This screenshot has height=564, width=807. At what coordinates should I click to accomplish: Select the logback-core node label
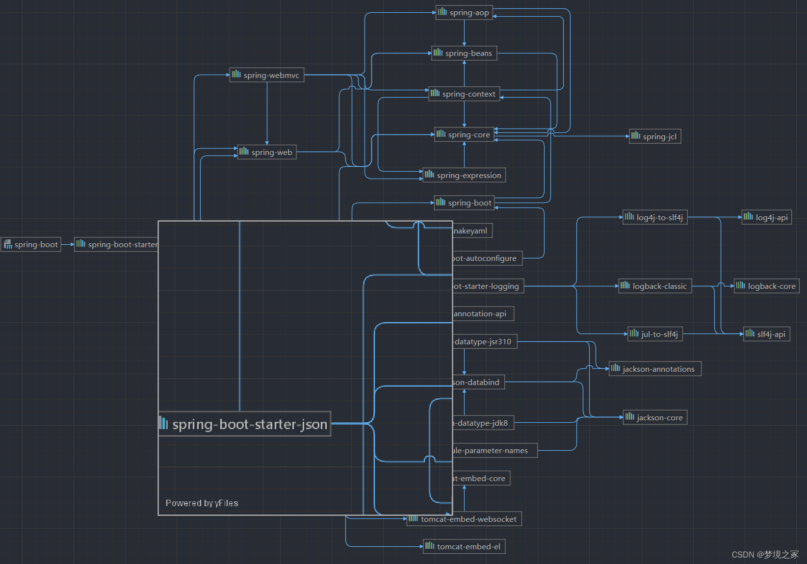pos(772,286)
